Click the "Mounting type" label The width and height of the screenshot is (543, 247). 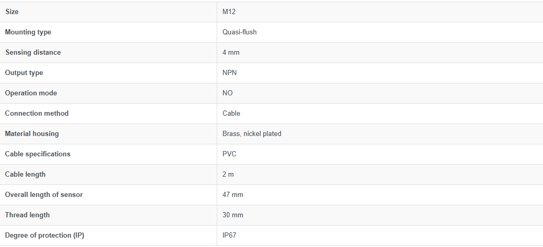point(28,32)
